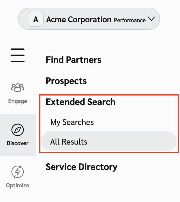Expand the account switcher chevron arrow
This screenshot has height=202, width=180.
(151, 19)
